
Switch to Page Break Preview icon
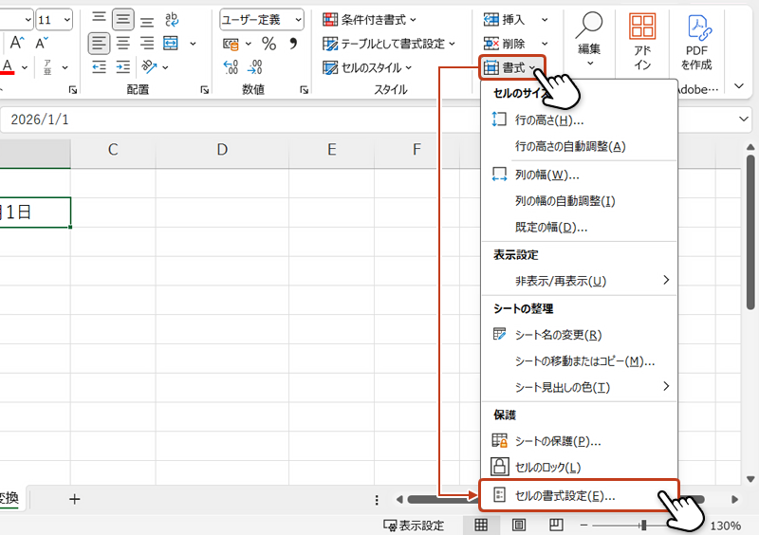(556, 525)
